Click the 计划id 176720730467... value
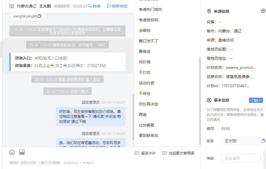 pyautogui.click(x=235, y=86)
